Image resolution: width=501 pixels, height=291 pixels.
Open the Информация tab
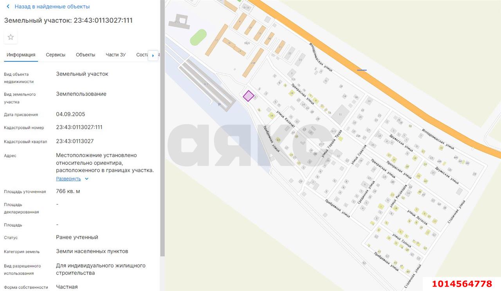tap(21, 55)
